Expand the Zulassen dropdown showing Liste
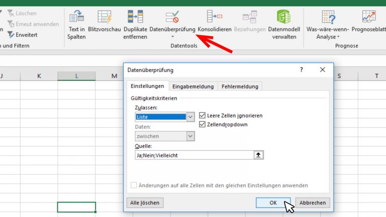This screenshot has width=386, height=217. click(x=190, y=117)
